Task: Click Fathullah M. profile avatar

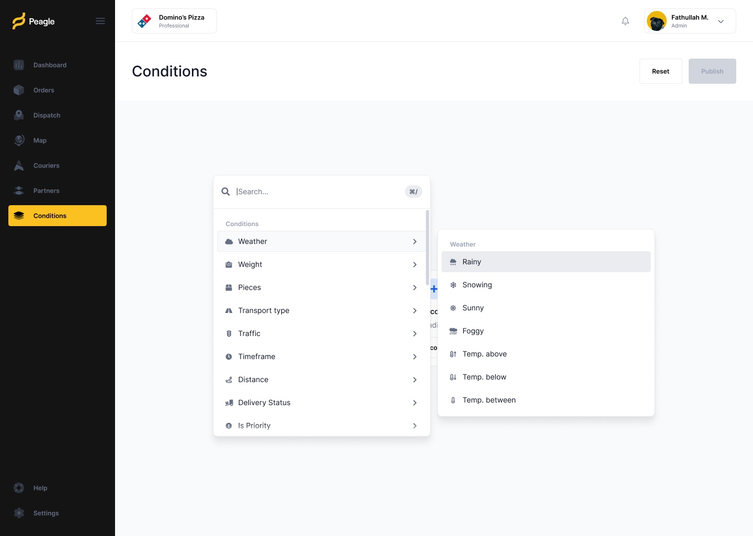Action: [657, 21]
